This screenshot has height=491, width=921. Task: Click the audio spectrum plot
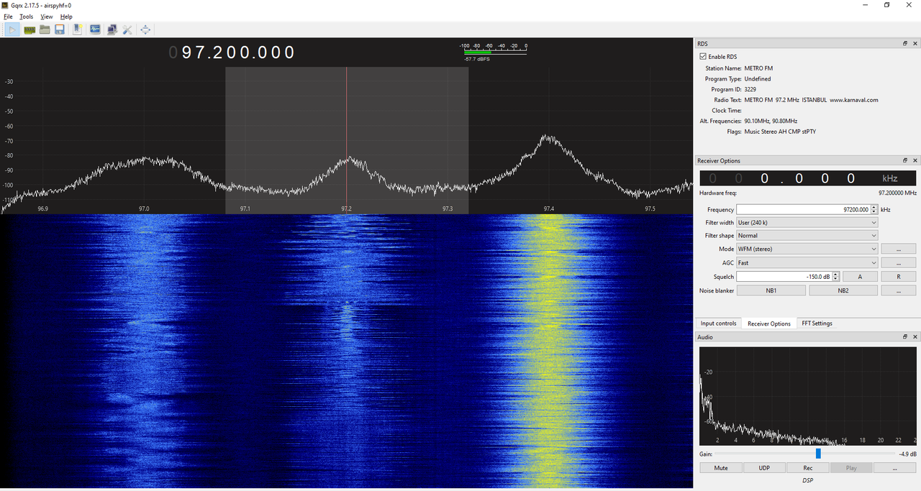click(808, 396)
